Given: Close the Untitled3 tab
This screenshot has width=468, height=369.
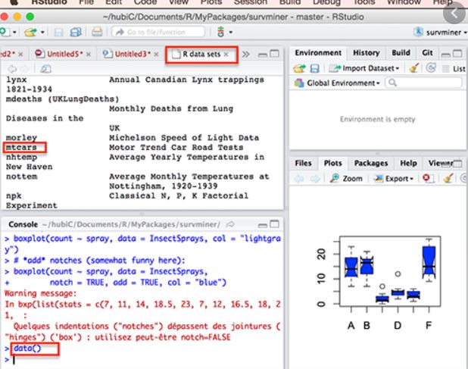Looking at the screenshot, I should 157,55.
